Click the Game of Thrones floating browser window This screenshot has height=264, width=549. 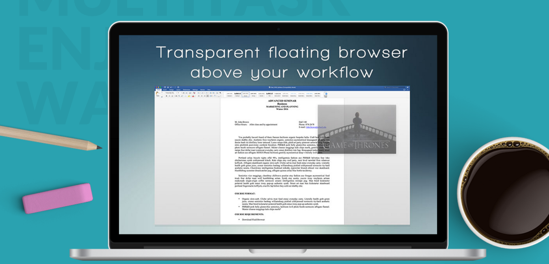click(x=357, y=129)
